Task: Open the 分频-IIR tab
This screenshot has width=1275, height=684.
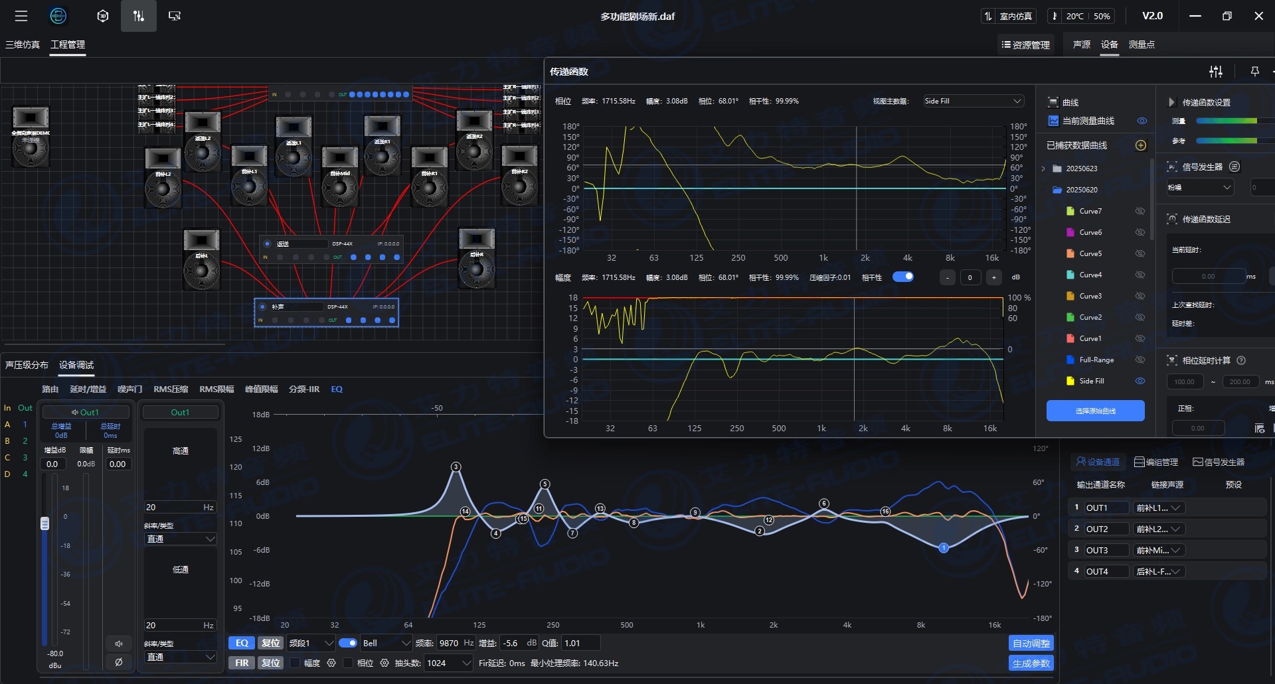Action: (303, 389)
